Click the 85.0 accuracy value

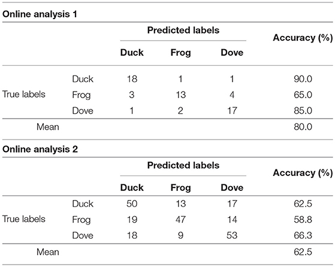point(303,111)
